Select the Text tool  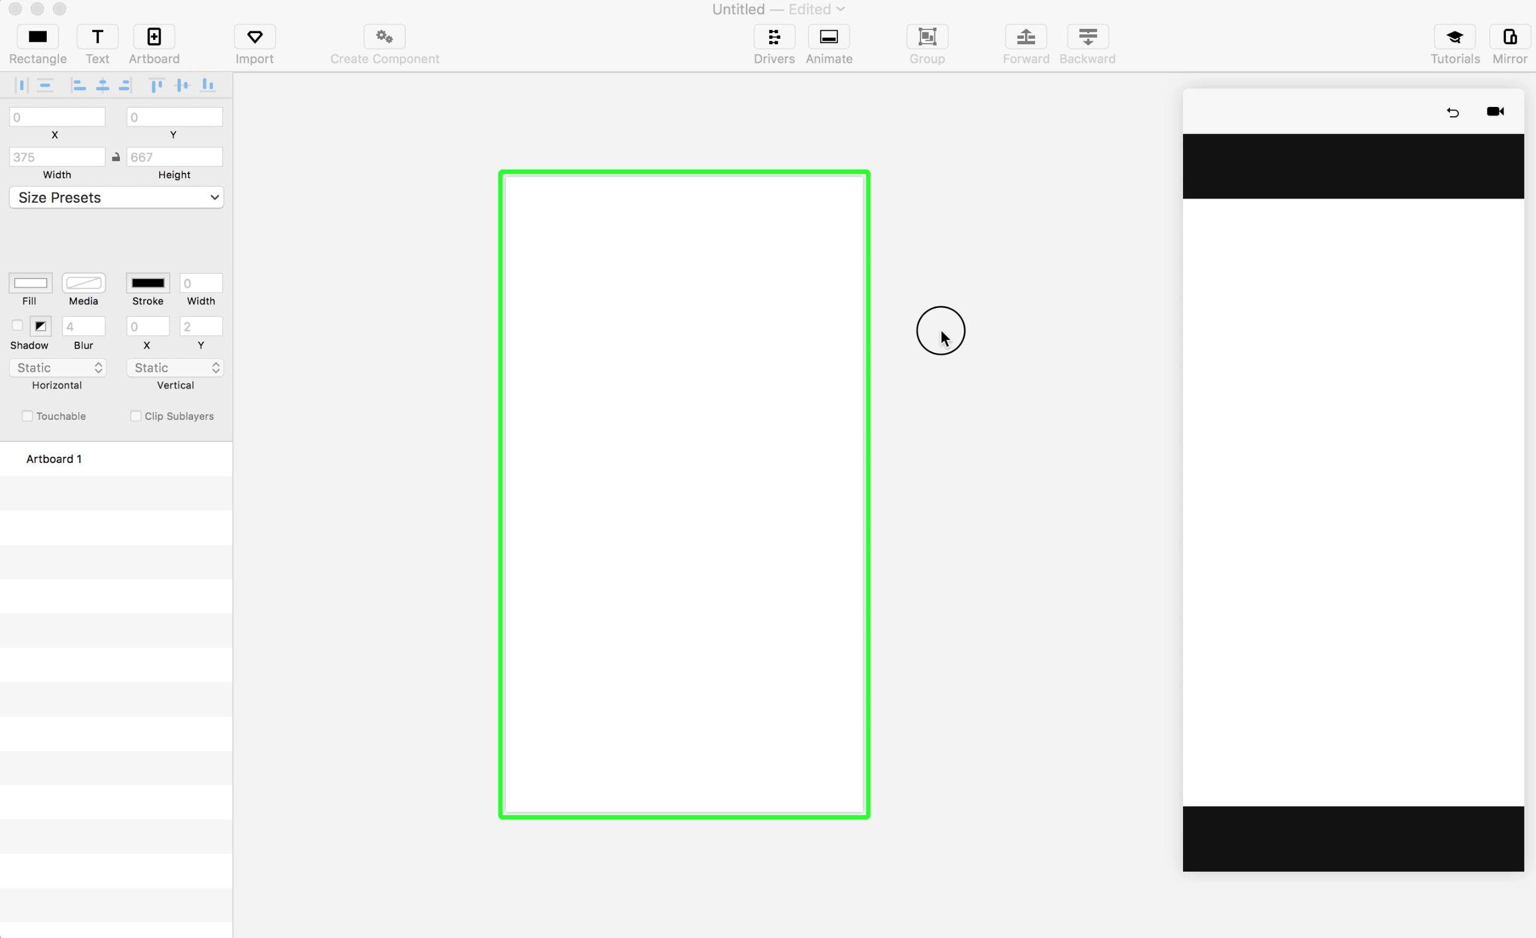97,37
